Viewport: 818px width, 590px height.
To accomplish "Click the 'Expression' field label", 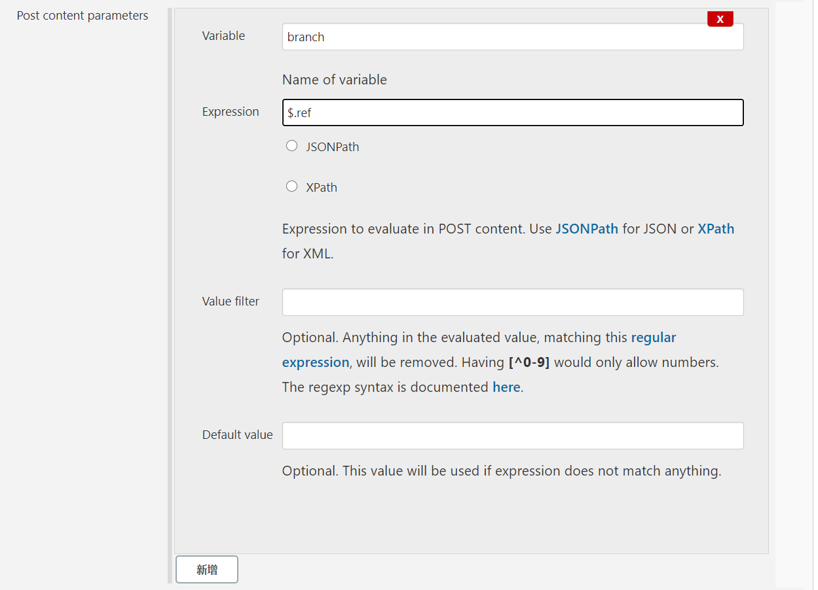I will pyautogui.click(x=231, y=112).
